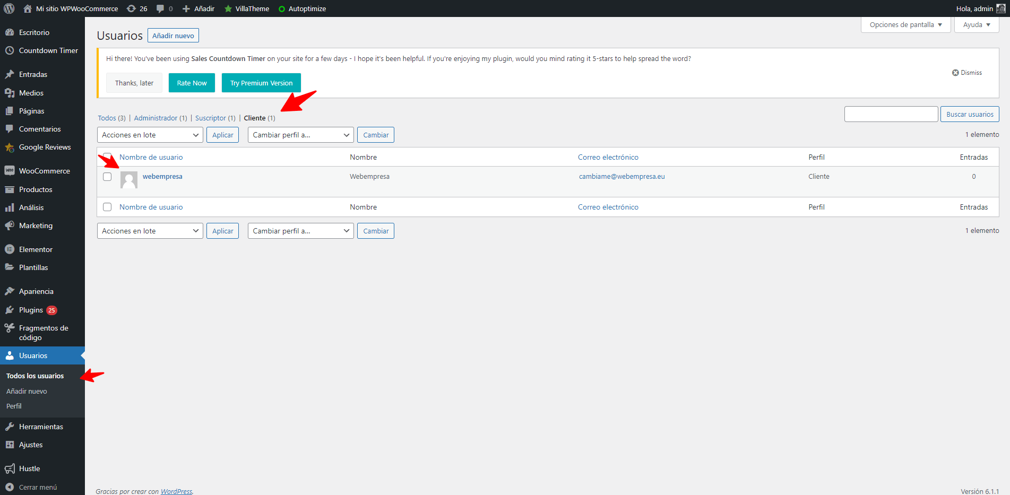Click the top Cambiar button

point(376,135)
